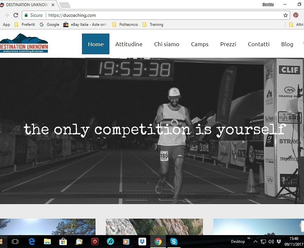Viewport: 304px width, 248px height.
Task: Open the volume speaker tray icon
Action: pyautogui.click(x=271, y=242)
